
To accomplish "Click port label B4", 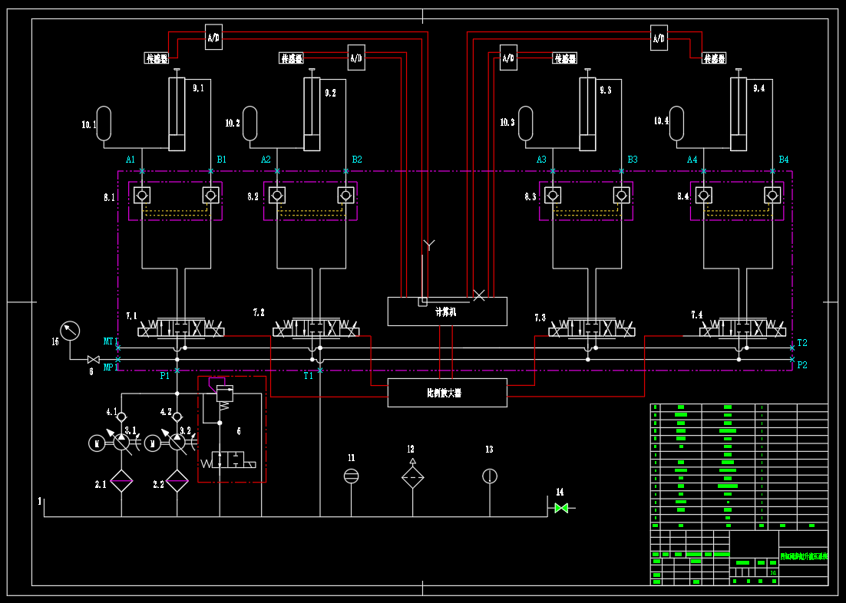I will [784, 160].
